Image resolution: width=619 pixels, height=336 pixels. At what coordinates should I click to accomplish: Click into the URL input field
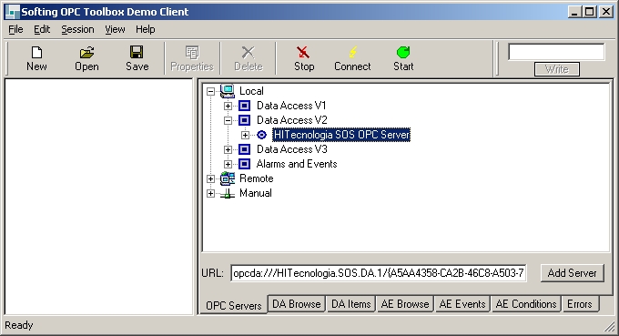pos(379,273)
